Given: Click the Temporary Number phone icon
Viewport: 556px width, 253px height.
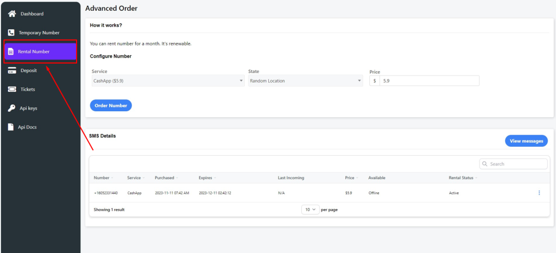Looking at the screenshot, I should (11, 33).
